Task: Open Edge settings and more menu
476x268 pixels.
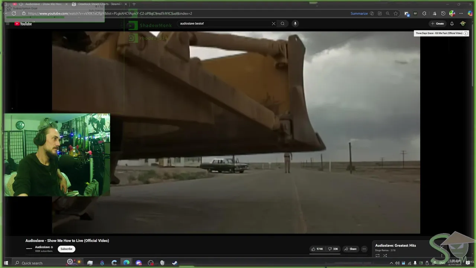Action: pyautogui.click(x=461, y=13)
